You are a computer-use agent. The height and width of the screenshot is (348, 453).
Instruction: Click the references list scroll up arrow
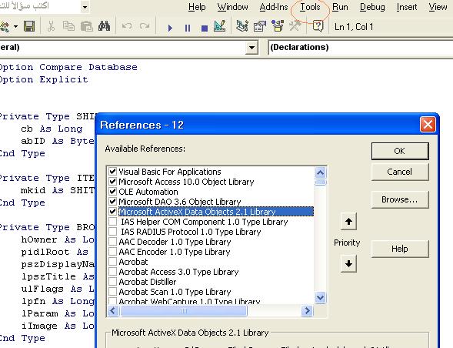click(320, 172)
